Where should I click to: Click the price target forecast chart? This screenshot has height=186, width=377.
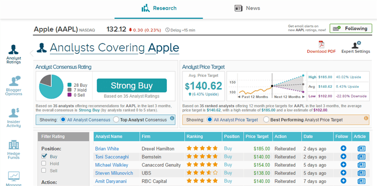pos(266,86)
